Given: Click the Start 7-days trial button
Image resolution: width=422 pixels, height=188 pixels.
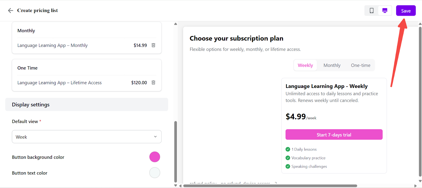Looking at the screenshot, I should (x=334, y=135).
